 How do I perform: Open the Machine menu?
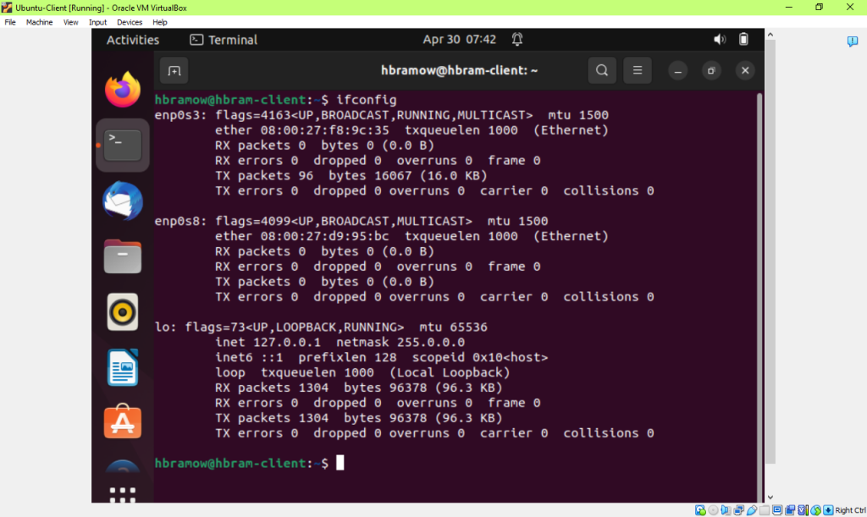coord(39,22)
